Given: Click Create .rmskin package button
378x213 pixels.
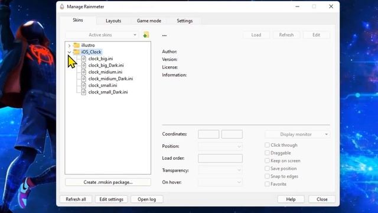Looking at the screenshot, I should click(108, 182).
